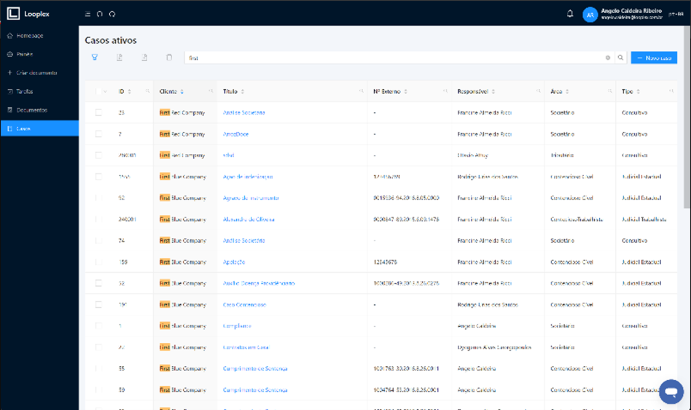
Task: Sort by the ID column arrows
Action: tap(130, 91)
